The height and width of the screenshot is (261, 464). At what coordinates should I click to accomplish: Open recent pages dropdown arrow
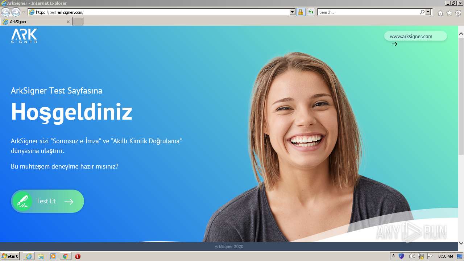point(24,12)
